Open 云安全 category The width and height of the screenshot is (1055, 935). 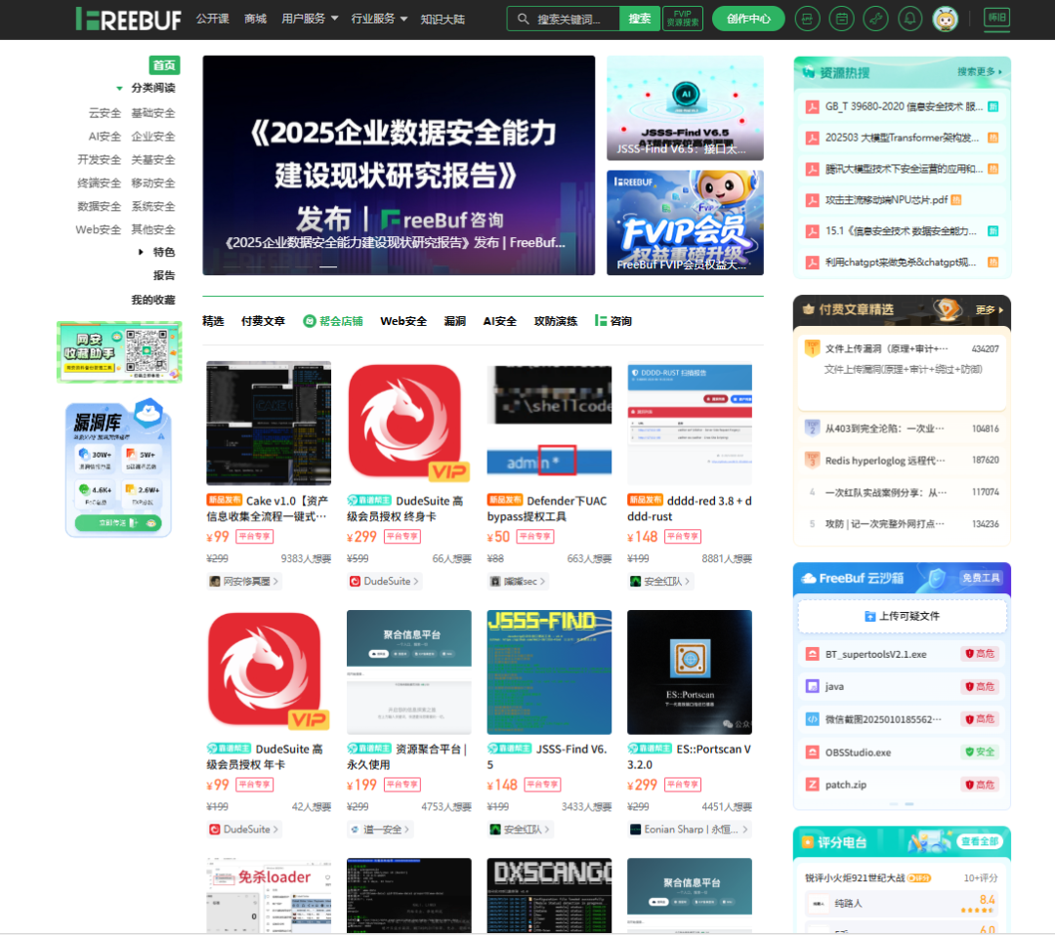click(105, 113)
